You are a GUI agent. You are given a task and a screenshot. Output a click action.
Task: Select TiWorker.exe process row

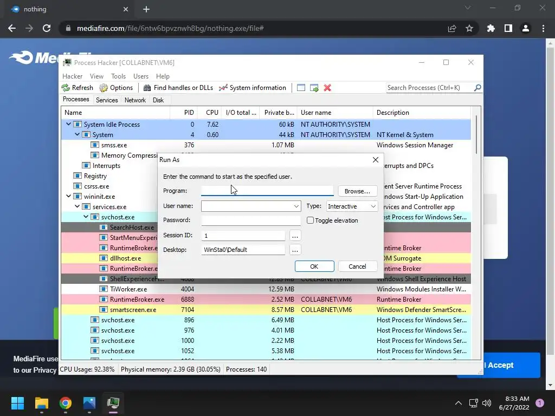pos(266,289)
